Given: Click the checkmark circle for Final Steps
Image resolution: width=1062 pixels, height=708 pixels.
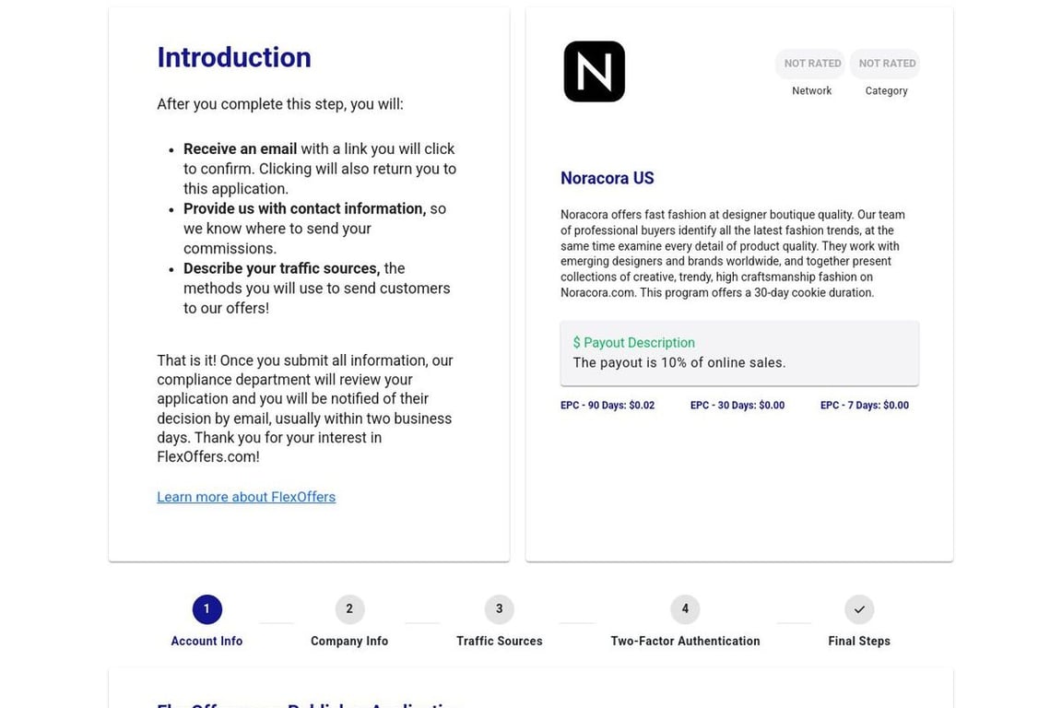Looking at the screenshot, I should (x=859, y=609).
